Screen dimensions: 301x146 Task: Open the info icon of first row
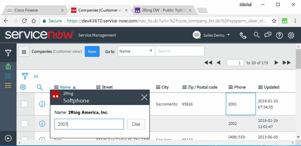(42, 104)
